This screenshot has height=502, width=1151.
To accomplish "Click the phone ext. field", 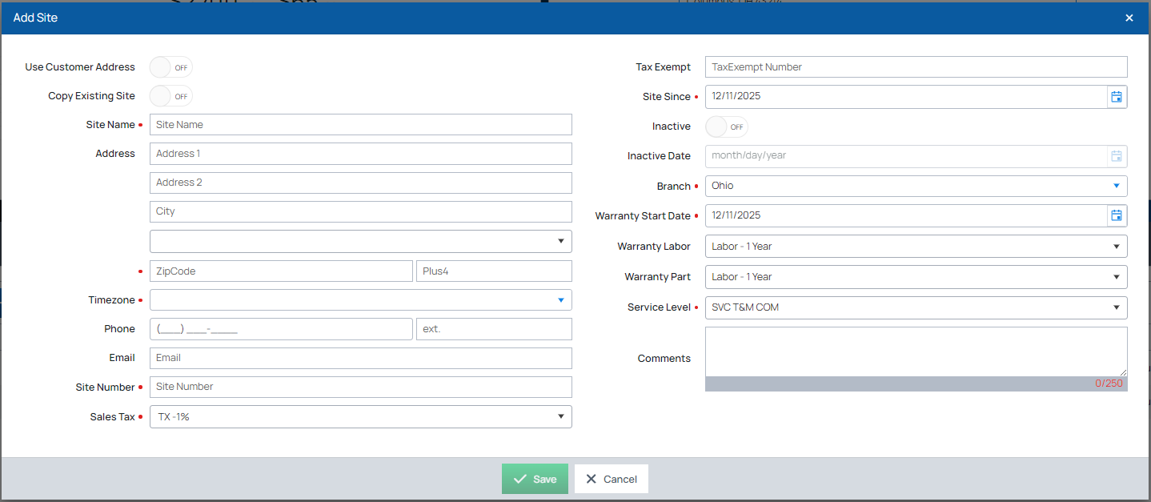I will (x=494, y=329).
